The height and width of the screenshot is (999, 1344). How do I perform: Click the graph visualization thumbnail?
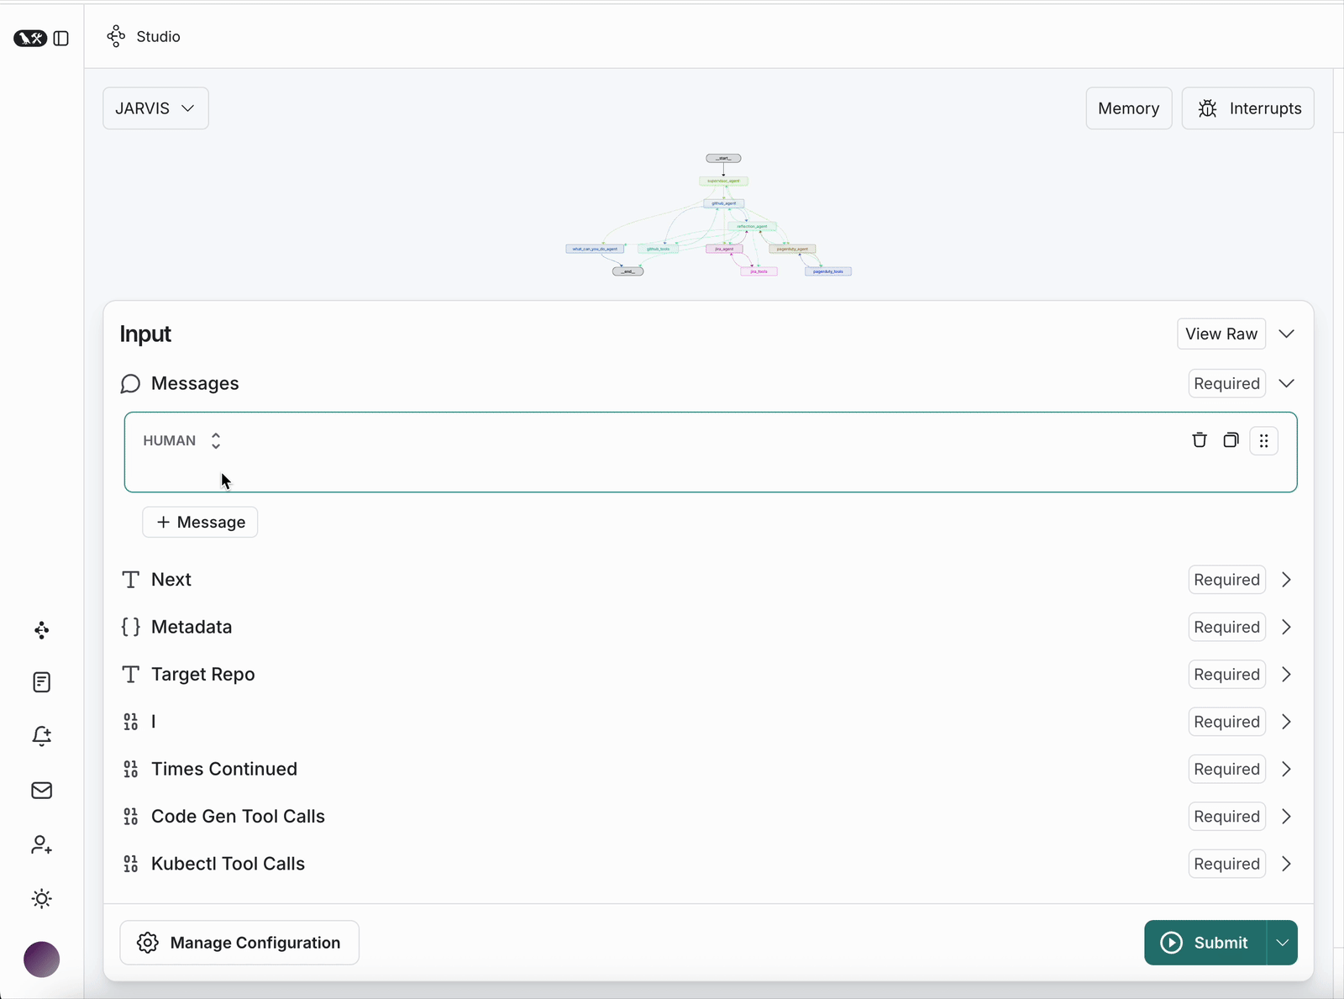click(709, 215)
